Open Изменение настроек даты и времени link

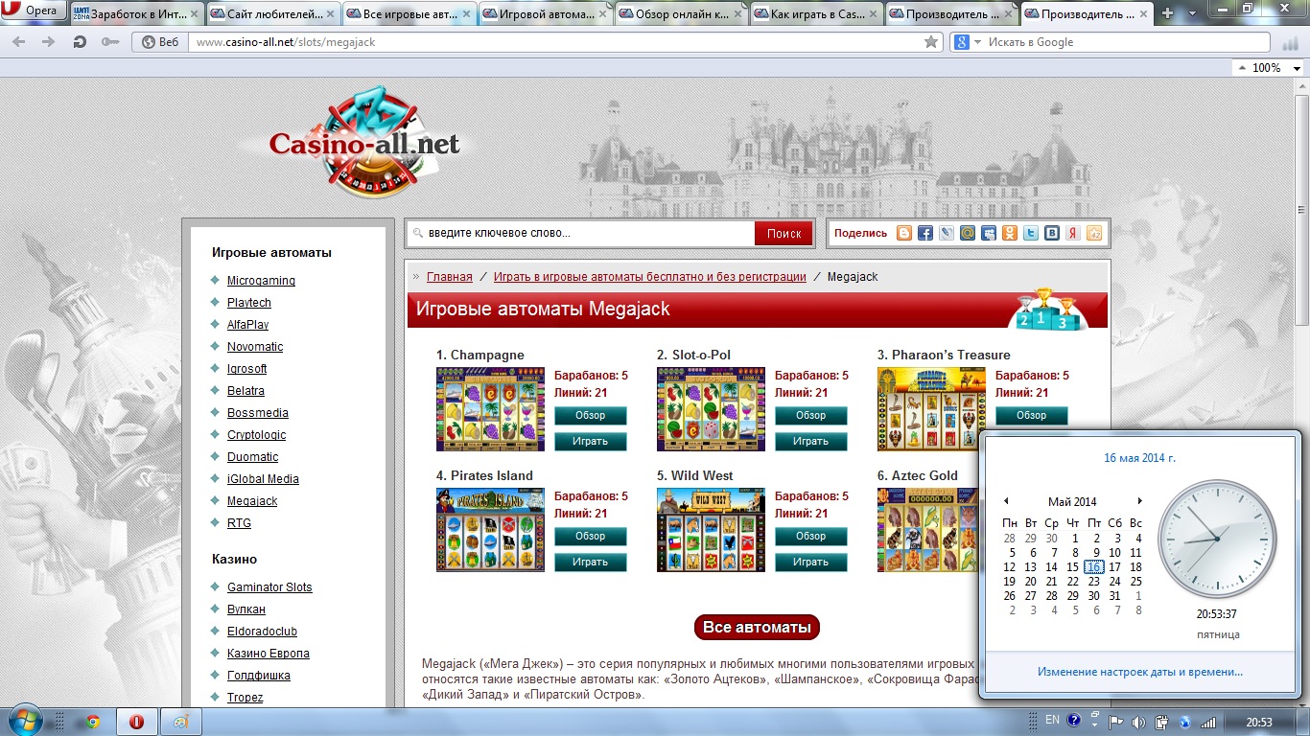(x=1140, y=672)
